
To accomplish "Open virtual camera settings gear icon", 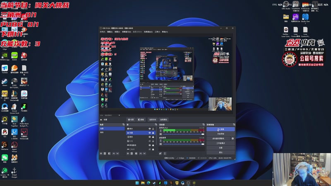I will pos(233,138).
